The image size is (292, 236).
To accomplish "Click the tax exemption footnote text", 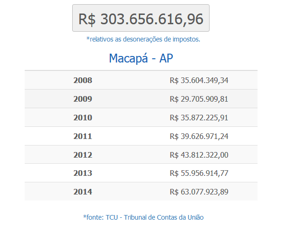I will coord(143,39).
